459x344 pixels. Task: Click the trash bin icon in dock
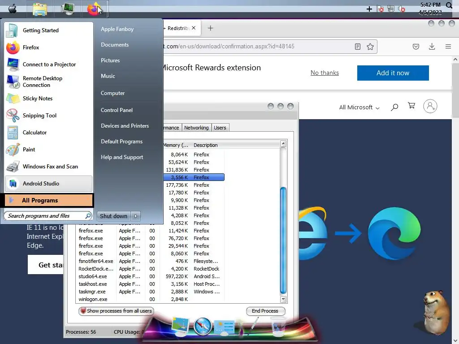pos(278,327)
